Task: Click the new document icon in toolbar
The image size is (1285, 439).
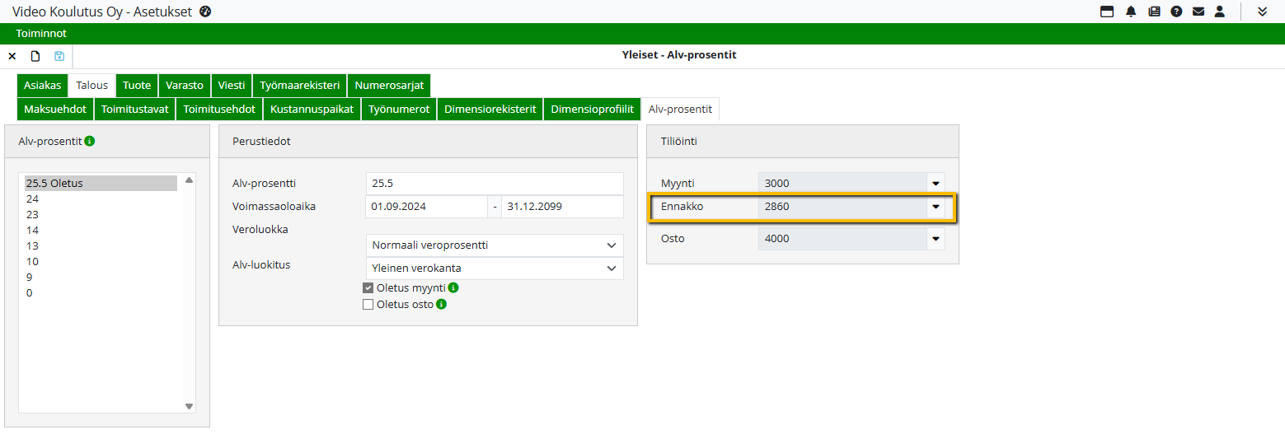Action: 35,56
